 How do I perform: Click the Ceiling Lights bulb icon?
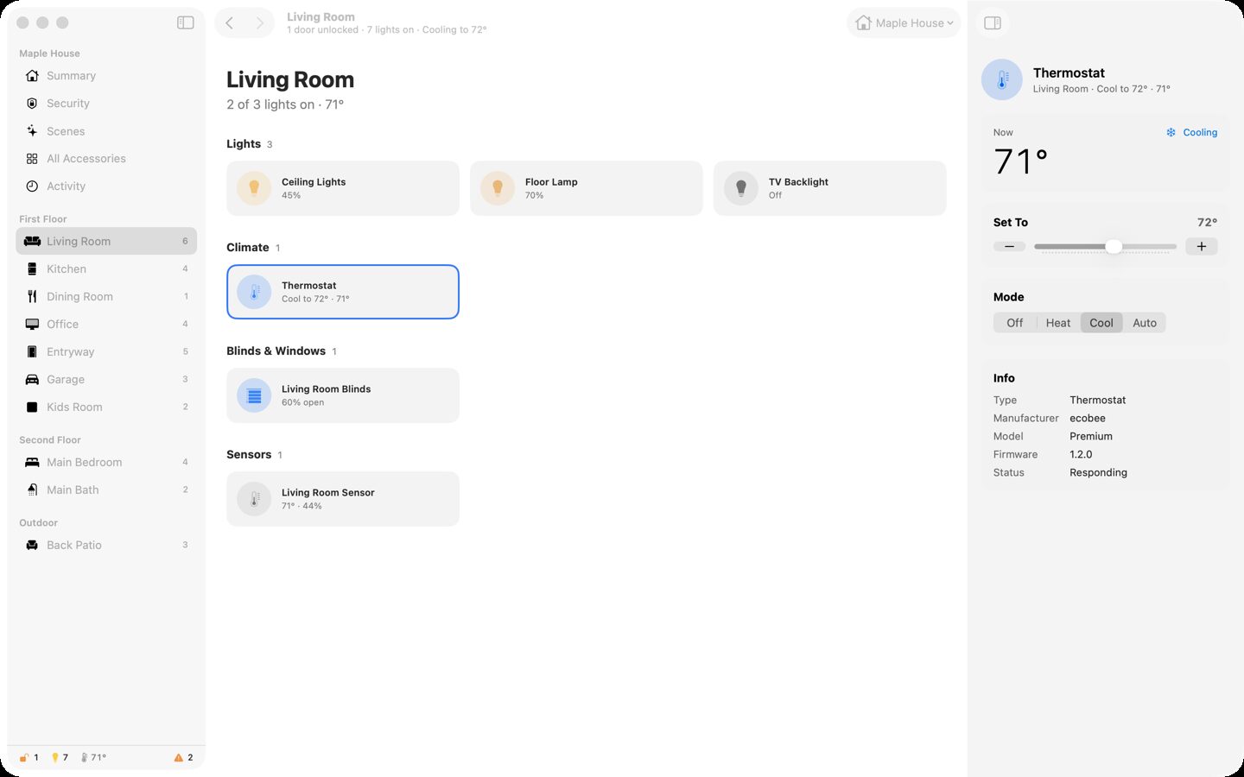click(x=254, y=188)
